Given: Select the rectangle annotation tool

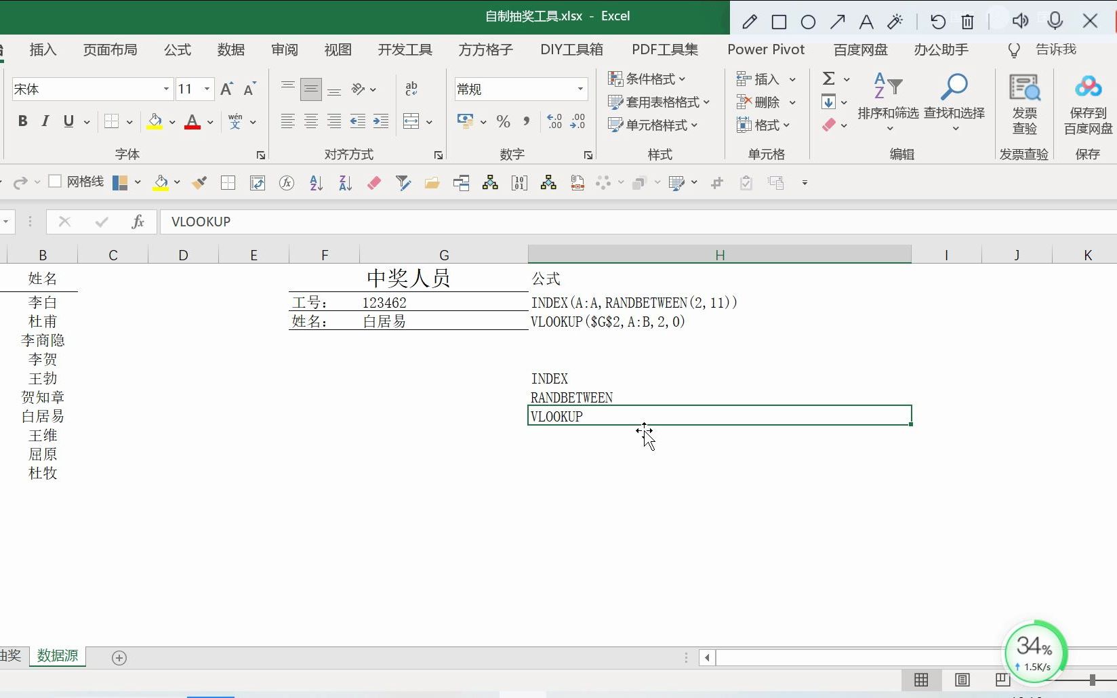Looking at the screenshot, I should coord(779,22).
